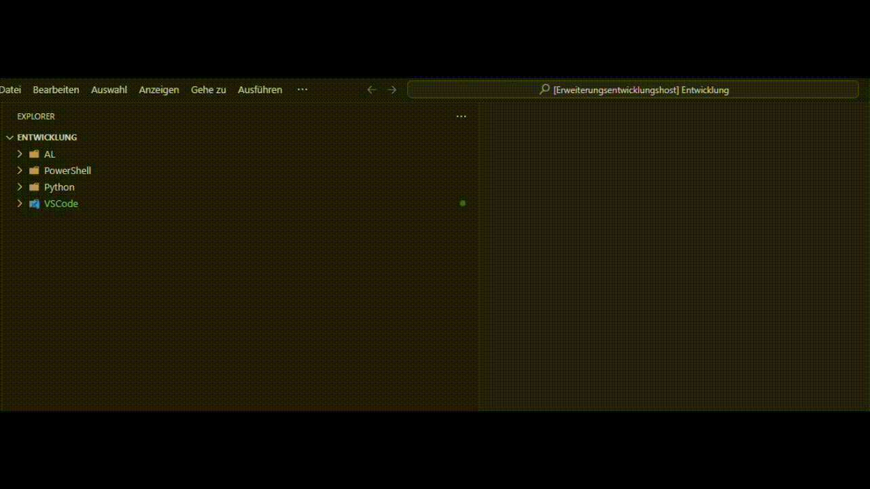Expand the Python folder chevron
The image size is (870, 489).
tap(20, 187)
